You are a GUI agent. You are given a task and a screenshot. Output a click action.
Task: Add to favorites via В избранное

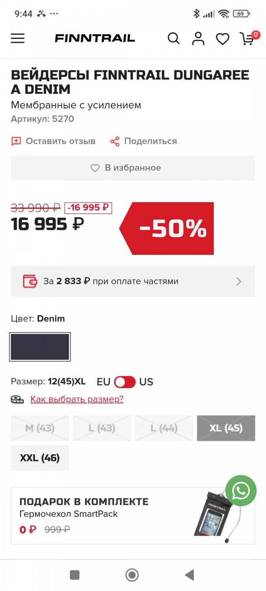pyautogui.click(x=133, y=168)
